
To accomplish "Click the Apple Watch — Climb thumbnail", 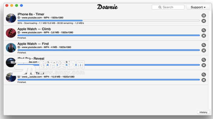I will (x=11, y=33).
